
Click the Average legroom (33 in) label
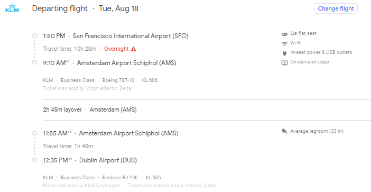[317, 131]
